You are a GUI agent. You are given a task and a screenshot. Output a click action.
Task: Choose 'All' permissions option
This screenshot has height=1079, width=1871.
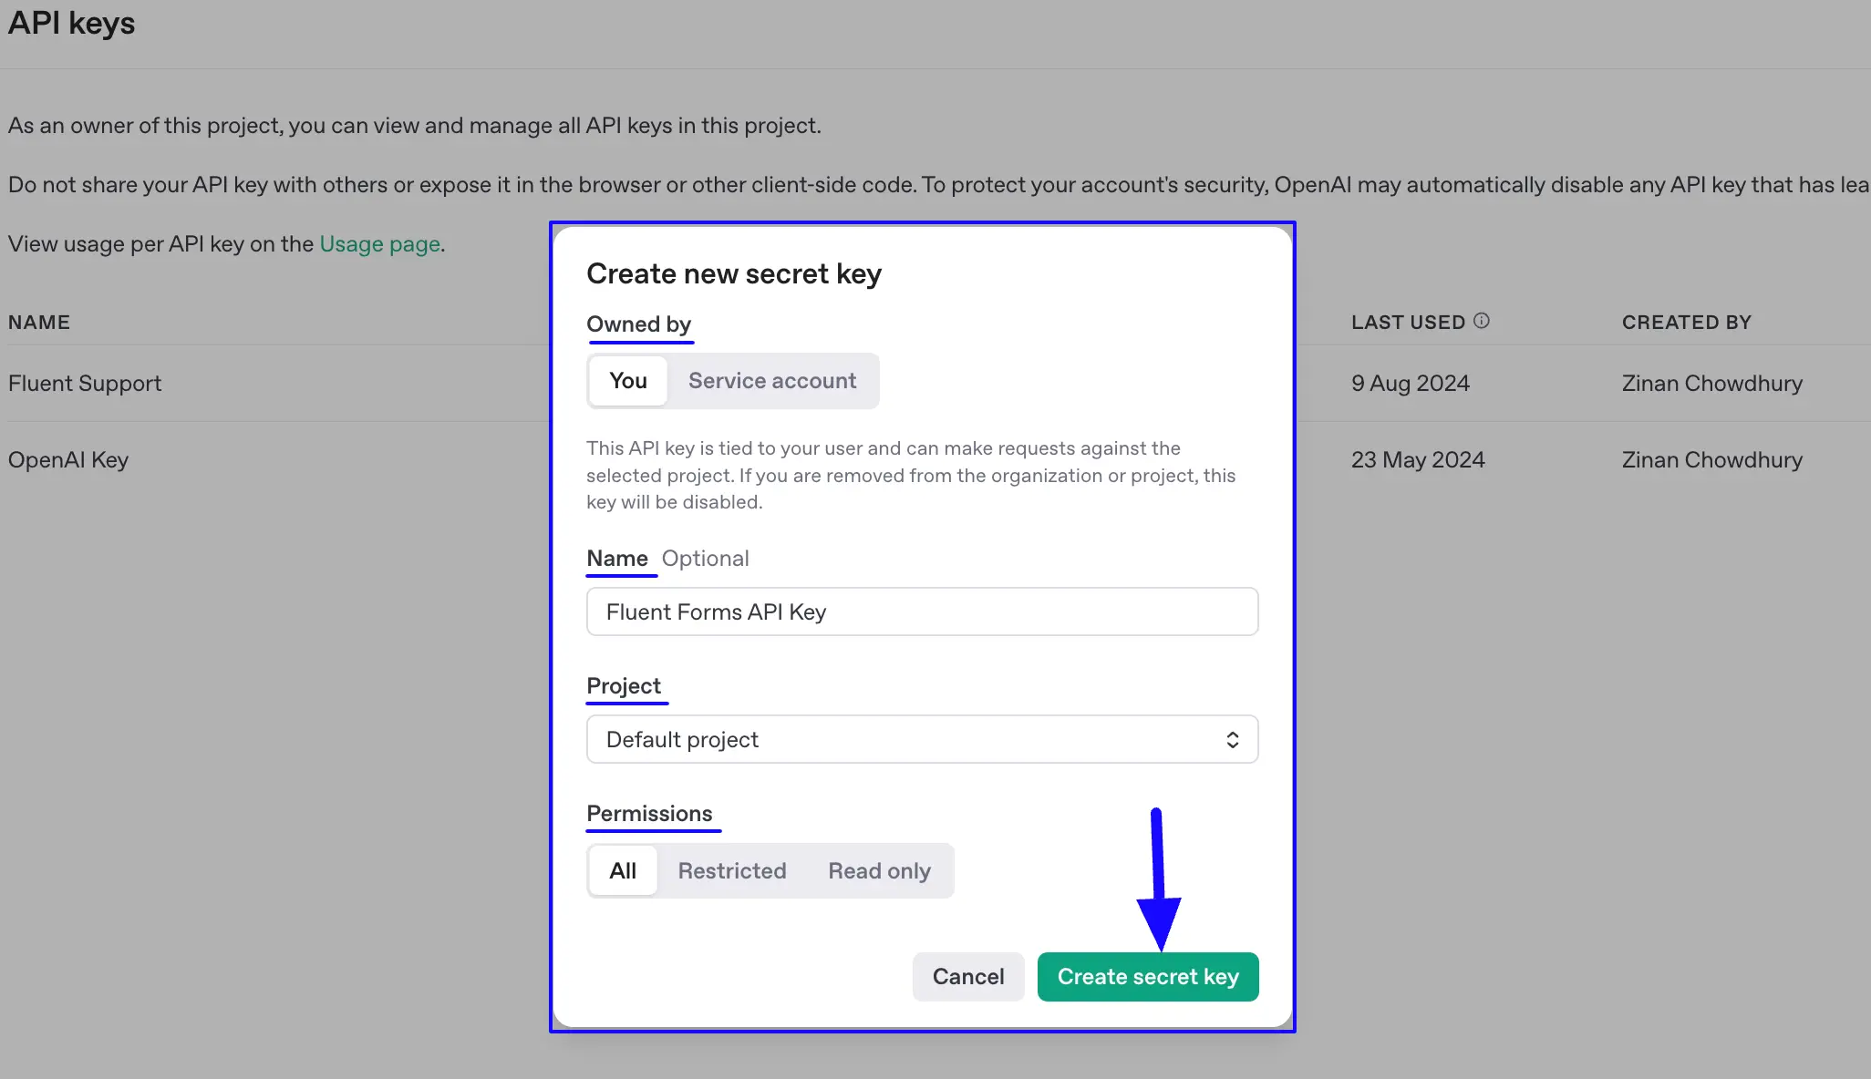click(x=623, y=871)
